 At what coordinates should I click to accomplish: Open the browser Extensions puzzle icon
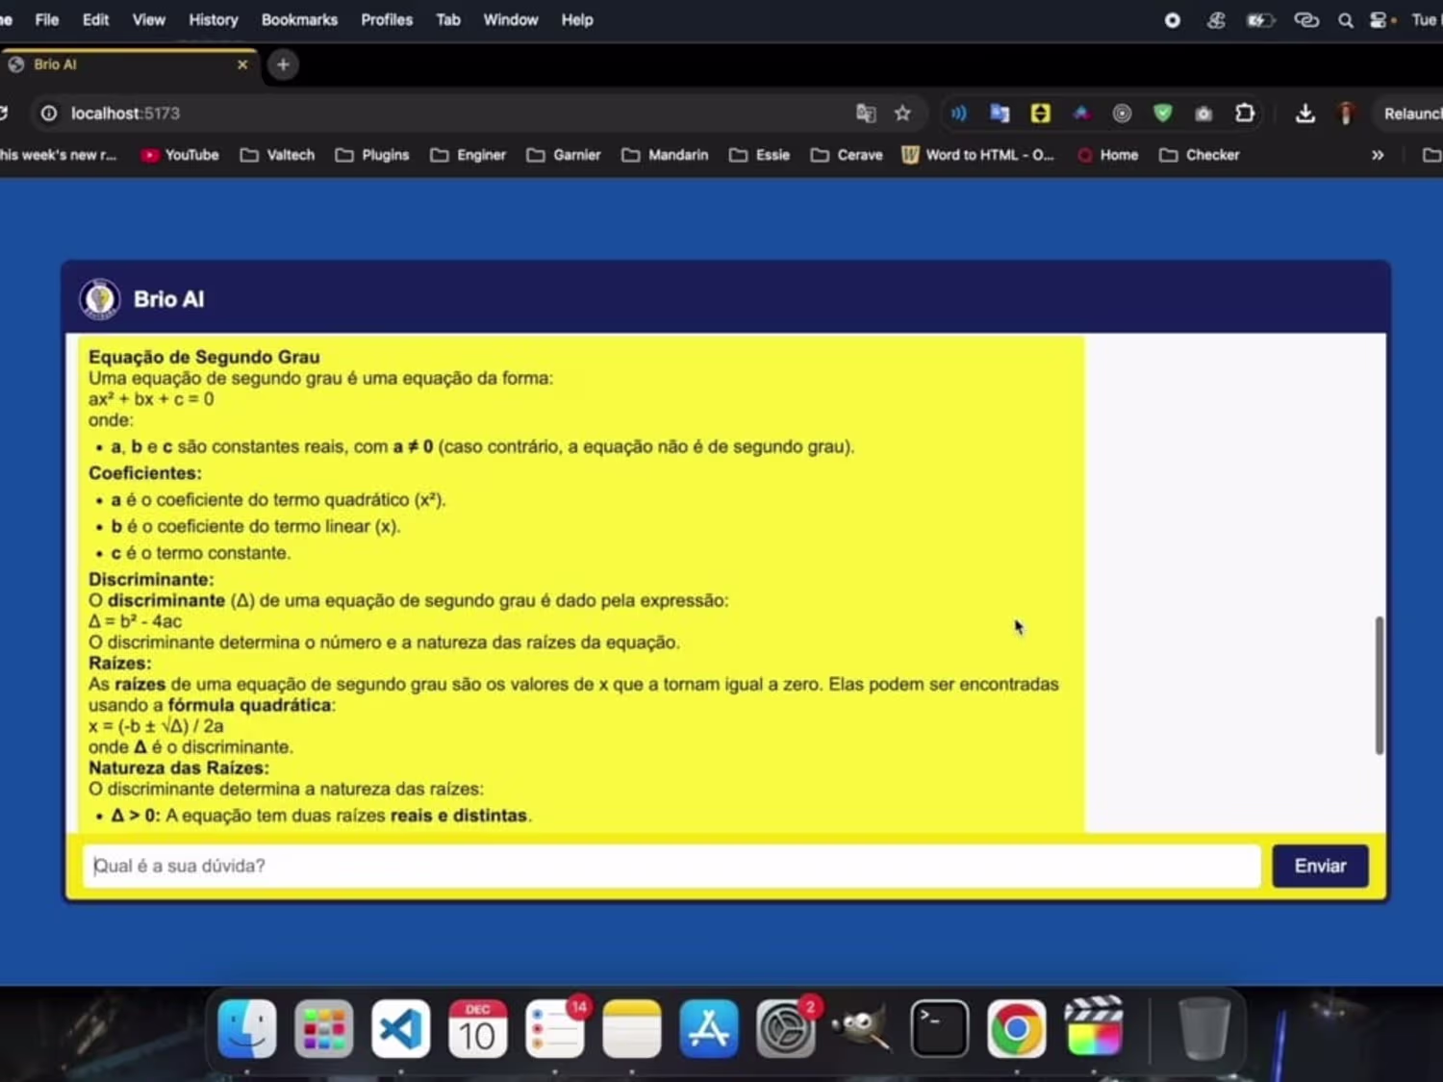[x=1245, y=113]
